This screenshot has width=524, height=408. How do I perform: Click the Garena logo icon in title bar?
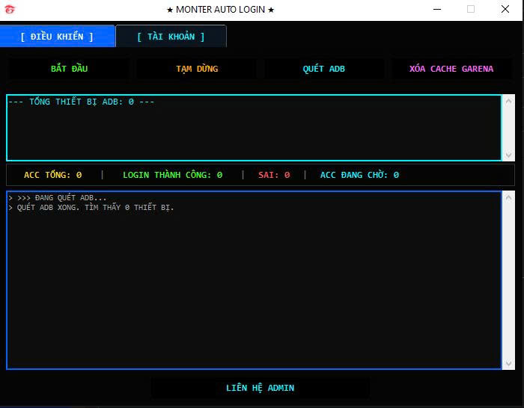[10, 10]
